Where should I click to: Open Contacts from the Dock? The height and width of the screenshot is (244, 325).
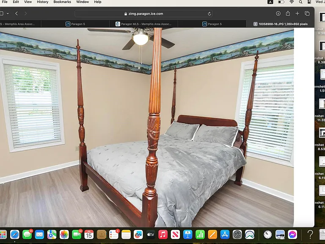[102, 235]
